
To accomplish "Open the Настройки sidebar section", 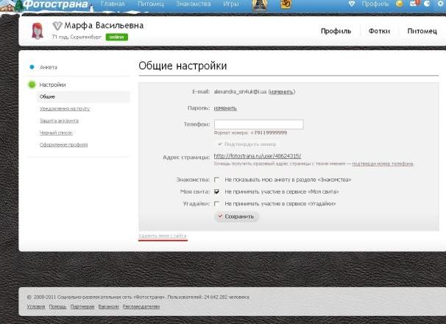I will pyautogui.click(x=52, y=85).
